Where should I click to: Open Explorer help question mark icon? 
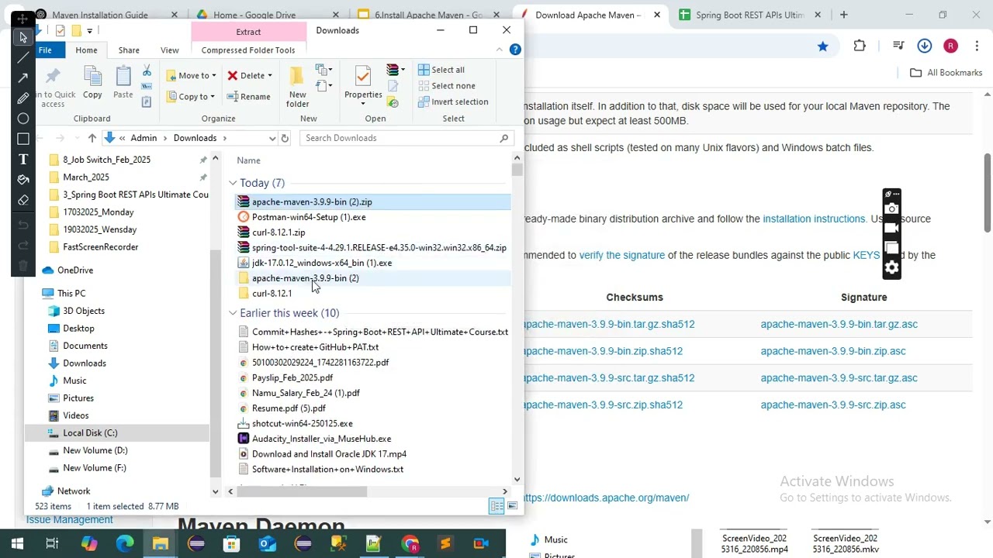pos(515,50)
